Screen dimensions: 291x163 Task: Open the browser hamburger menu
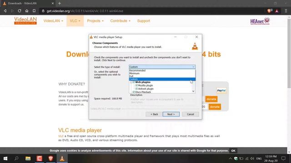pos(286,11)
